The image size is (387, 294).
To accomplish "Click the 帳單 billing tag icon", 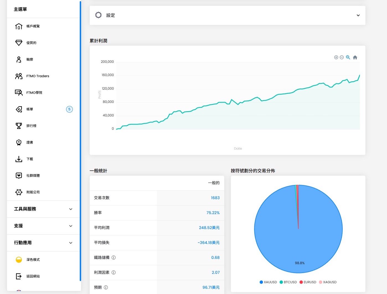I will [x=19, y=109].
